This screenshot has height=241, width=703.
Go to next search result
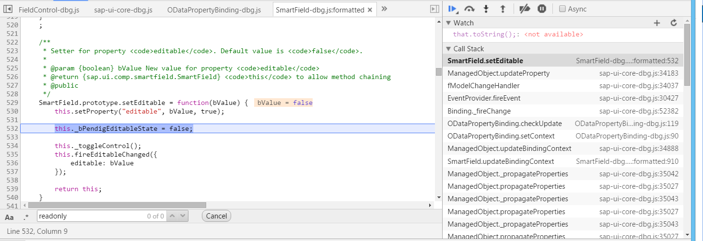(182, 216)
